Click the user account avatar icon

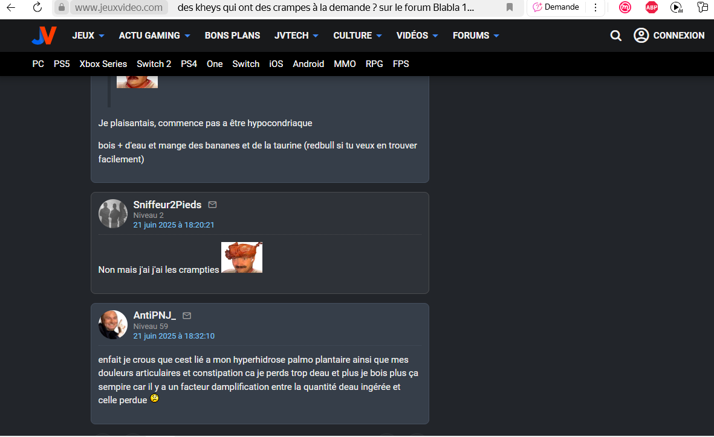641,36
